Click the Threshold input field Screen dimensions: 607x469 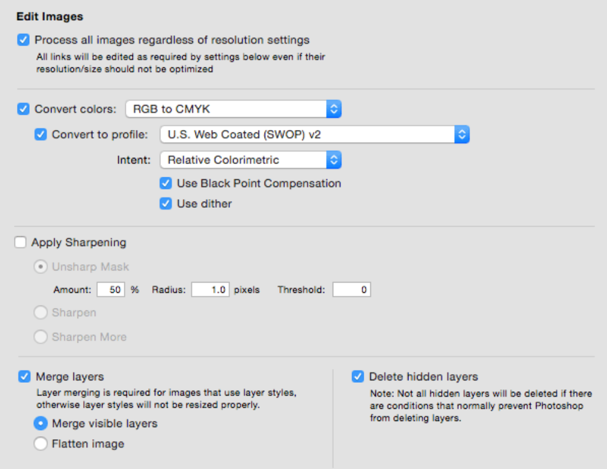[351, 290]
